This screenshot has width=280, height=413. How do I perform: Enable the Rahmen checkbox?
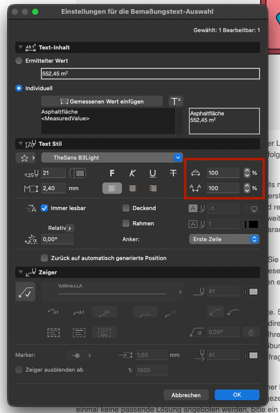pyautogui.click(x=126, y=223)
